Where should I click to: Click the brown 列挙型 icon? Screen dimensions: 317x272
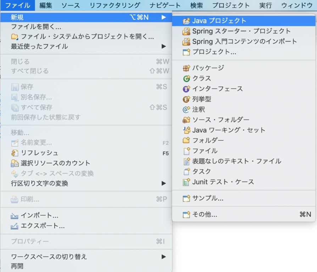186,99
